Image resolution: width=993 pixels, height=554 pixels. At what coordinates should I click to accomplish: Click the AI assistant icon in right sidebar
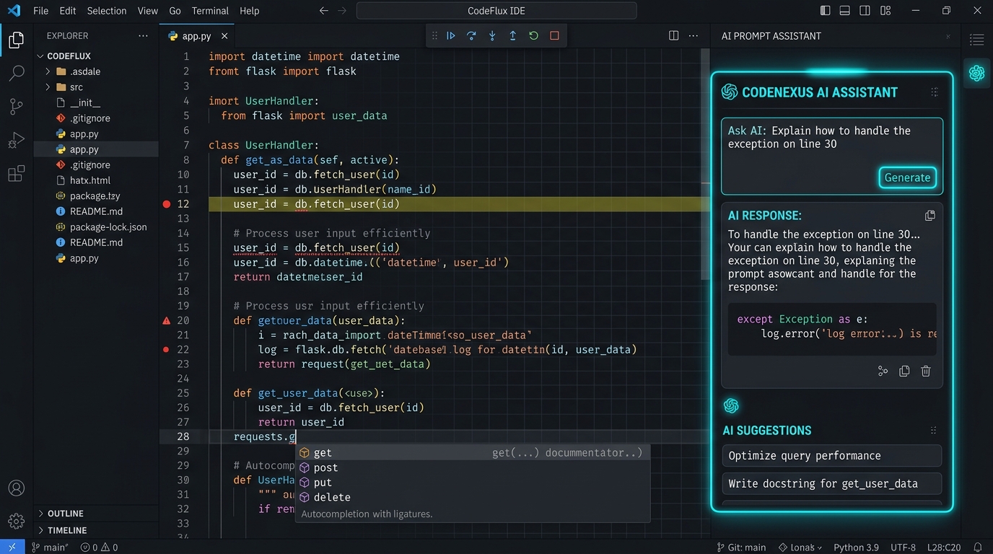click(x=977, y=73)
